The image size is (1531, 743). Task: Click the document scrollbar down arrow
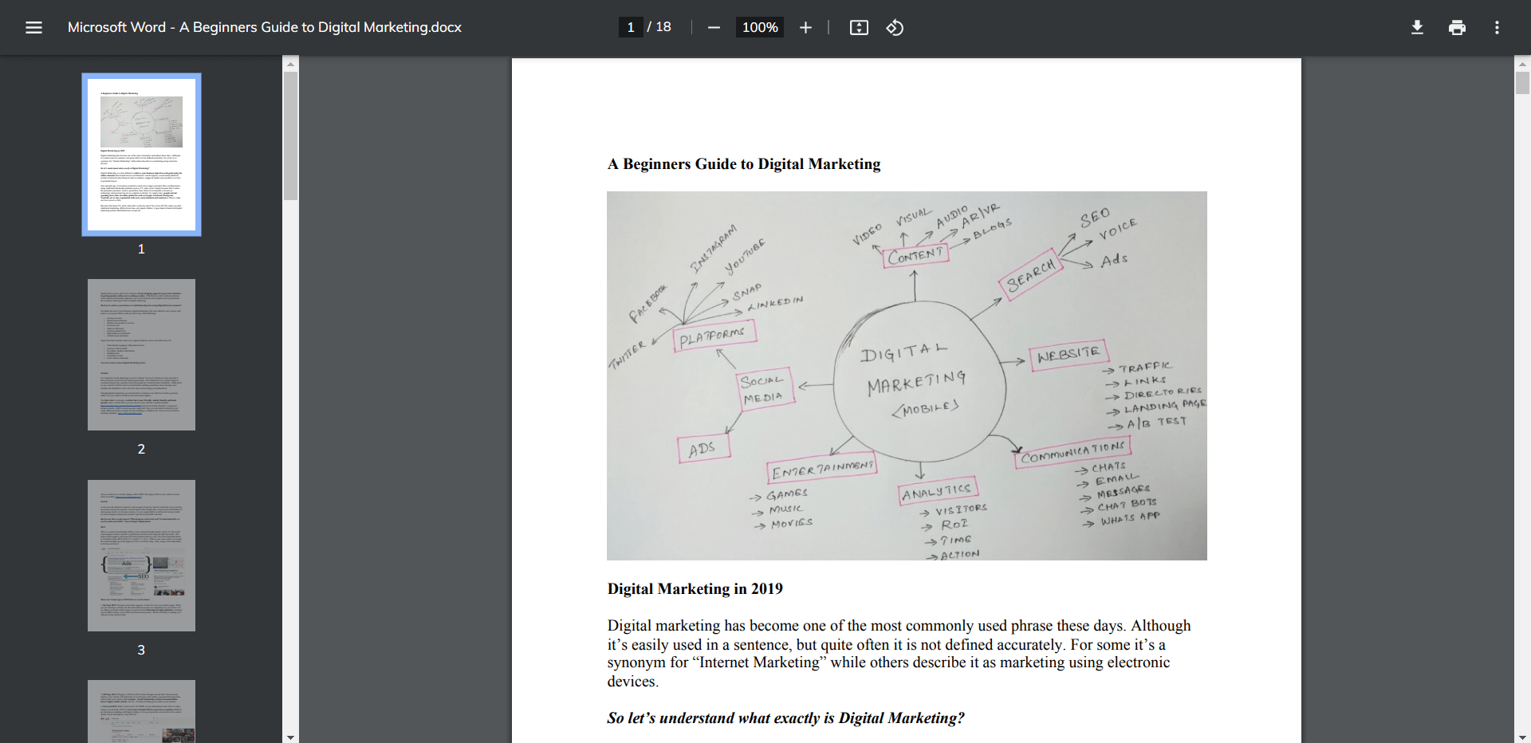point(1522,737)
